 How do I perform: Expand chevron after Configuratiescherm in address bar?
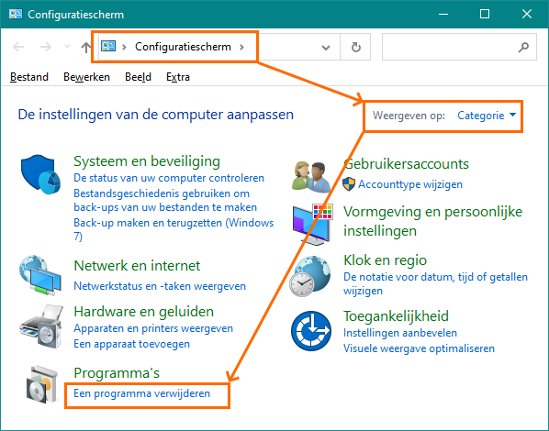[x=241, y=47]
